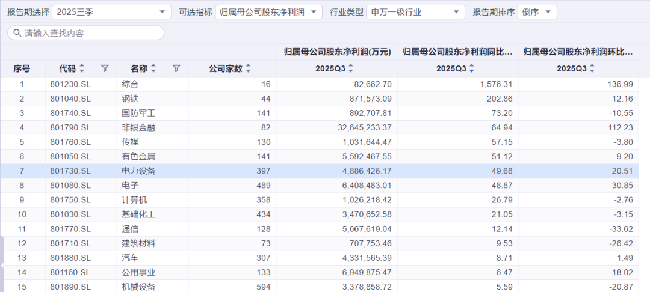Click code 801890.SL
The height and width of the screenshot is (292, 650).
[x=70, y=287]
